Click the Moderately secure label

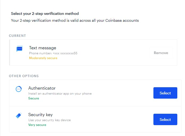(x=43, y=58)
